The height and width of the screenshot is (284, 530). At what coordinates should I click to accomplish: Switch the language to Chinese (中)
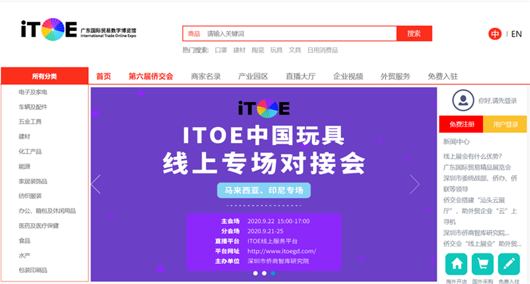click(495, 34)
